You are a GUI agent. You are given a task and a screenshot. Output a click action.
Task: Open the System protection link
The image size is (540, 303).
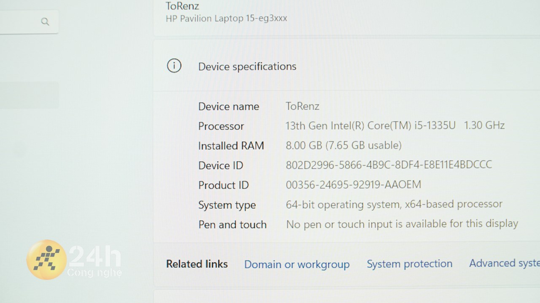click(409, 264)
